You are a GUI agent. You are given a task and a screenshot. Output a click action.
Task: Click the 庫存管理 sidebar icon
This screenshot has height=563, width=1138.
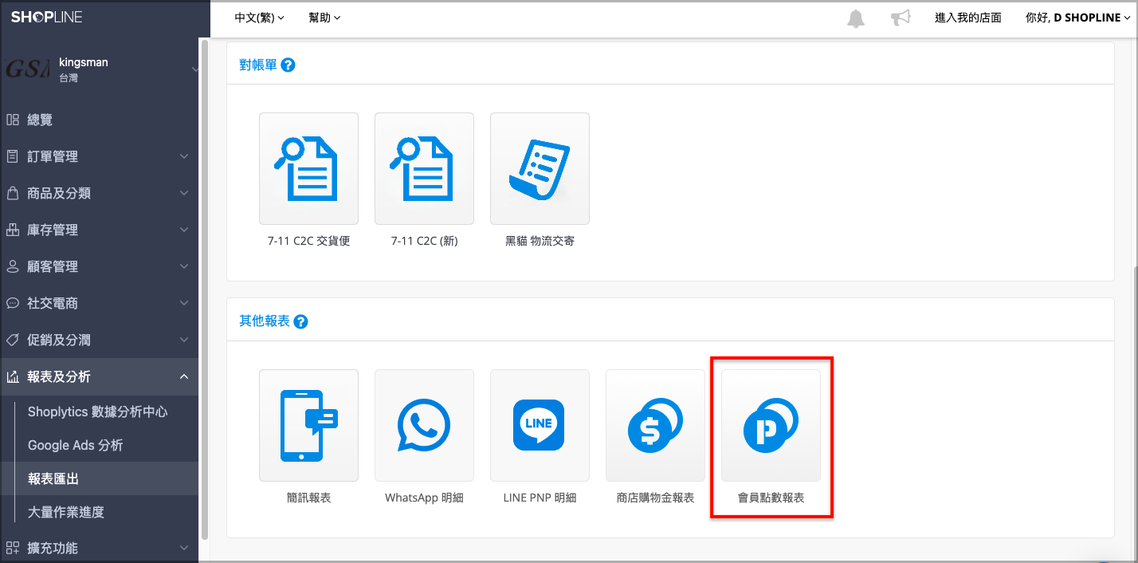click(x=13, y=230)
